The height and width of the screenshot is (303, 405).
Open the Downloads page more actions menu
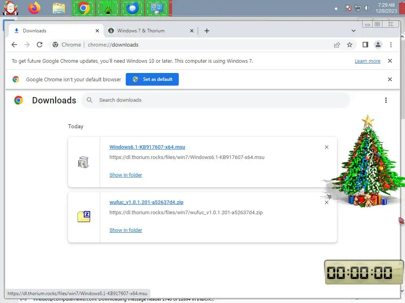point(386,100)
